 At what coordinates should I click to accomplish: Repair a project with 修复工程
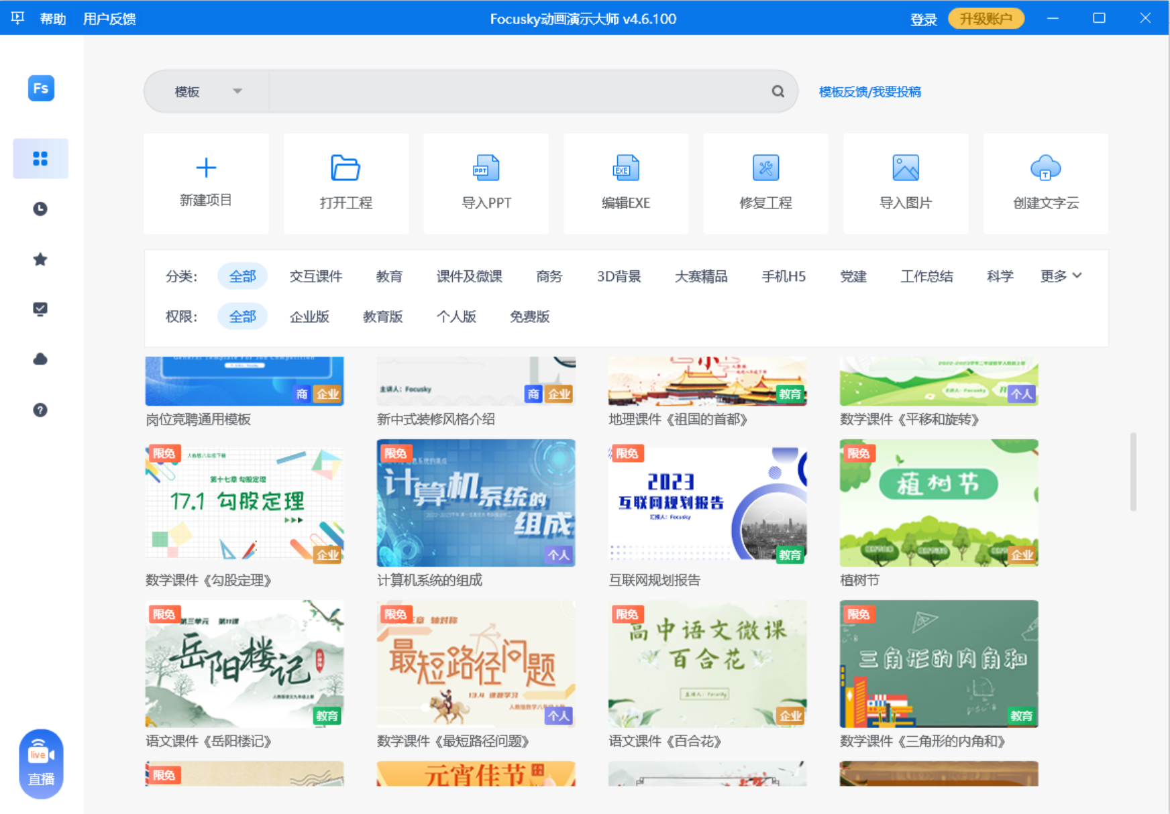[x=765, y=183]
